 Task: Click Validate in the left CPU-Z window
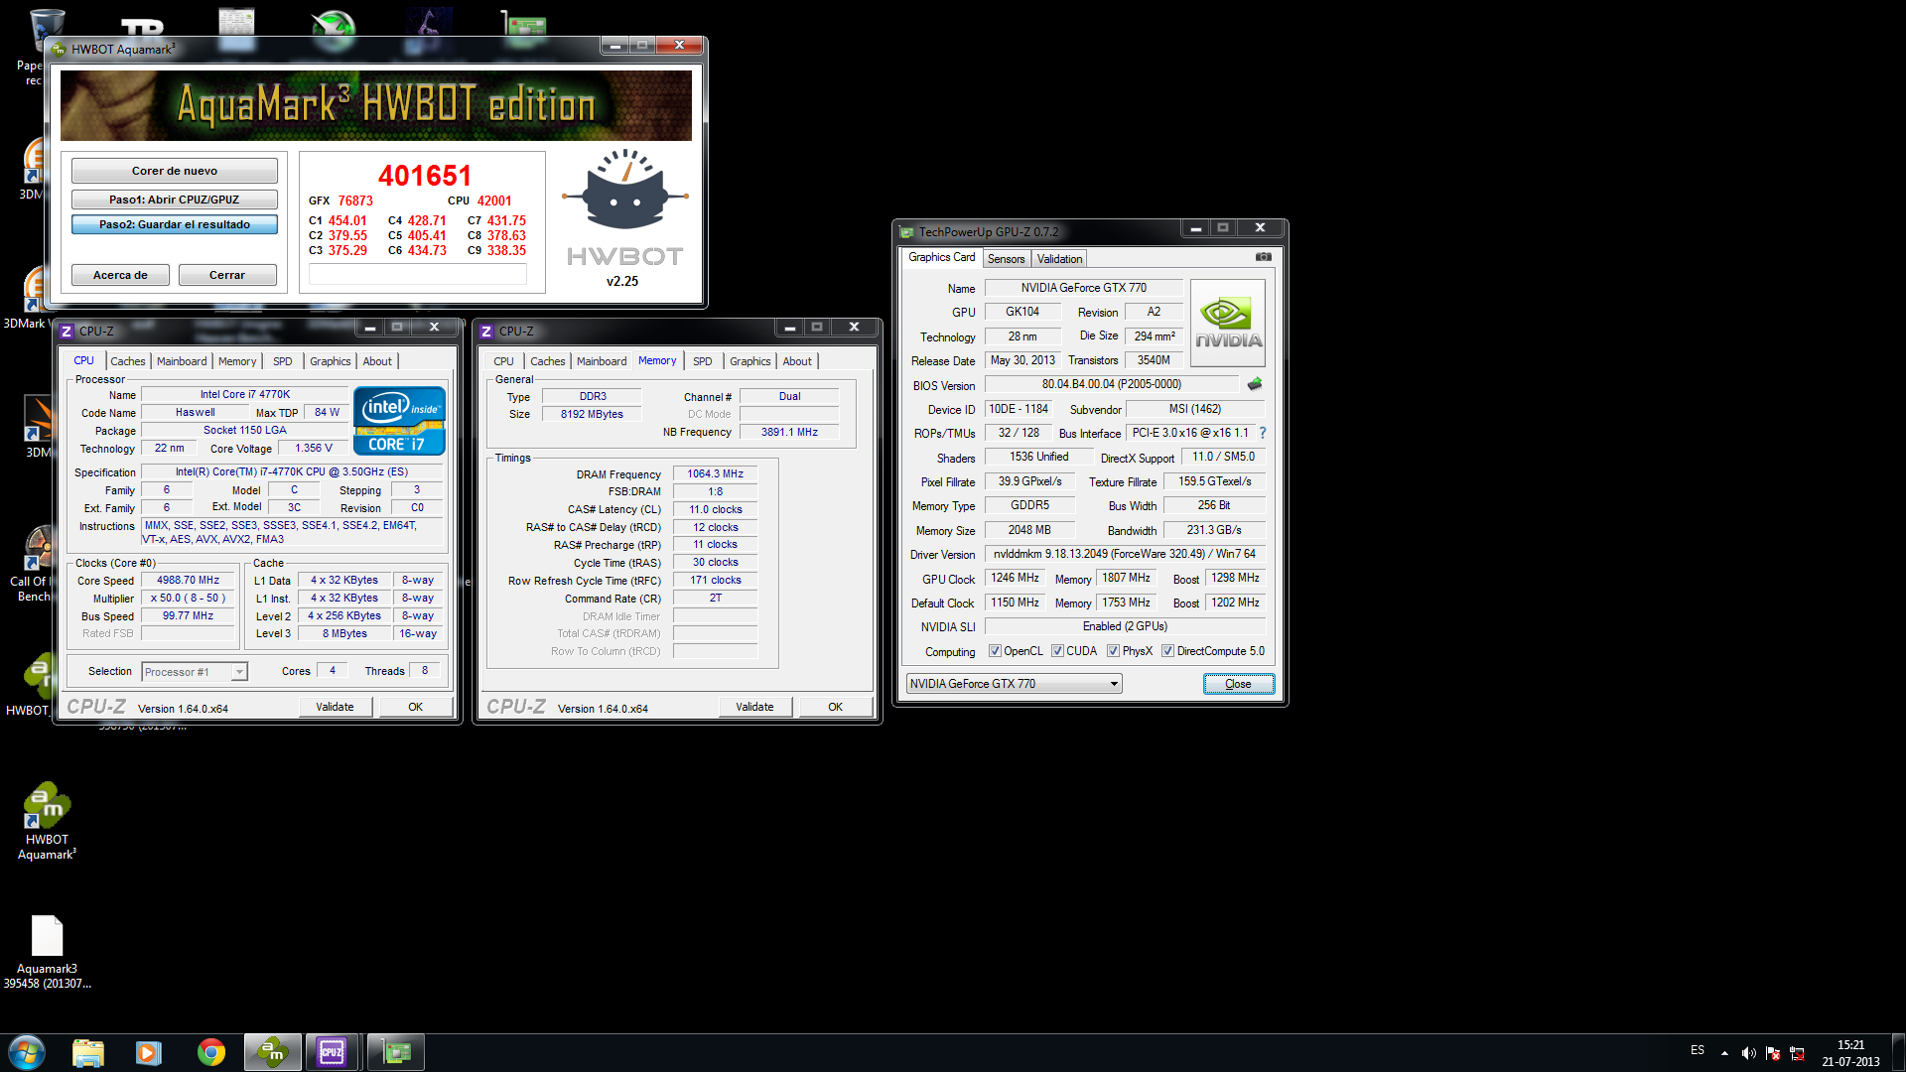(x=336, y=707)
